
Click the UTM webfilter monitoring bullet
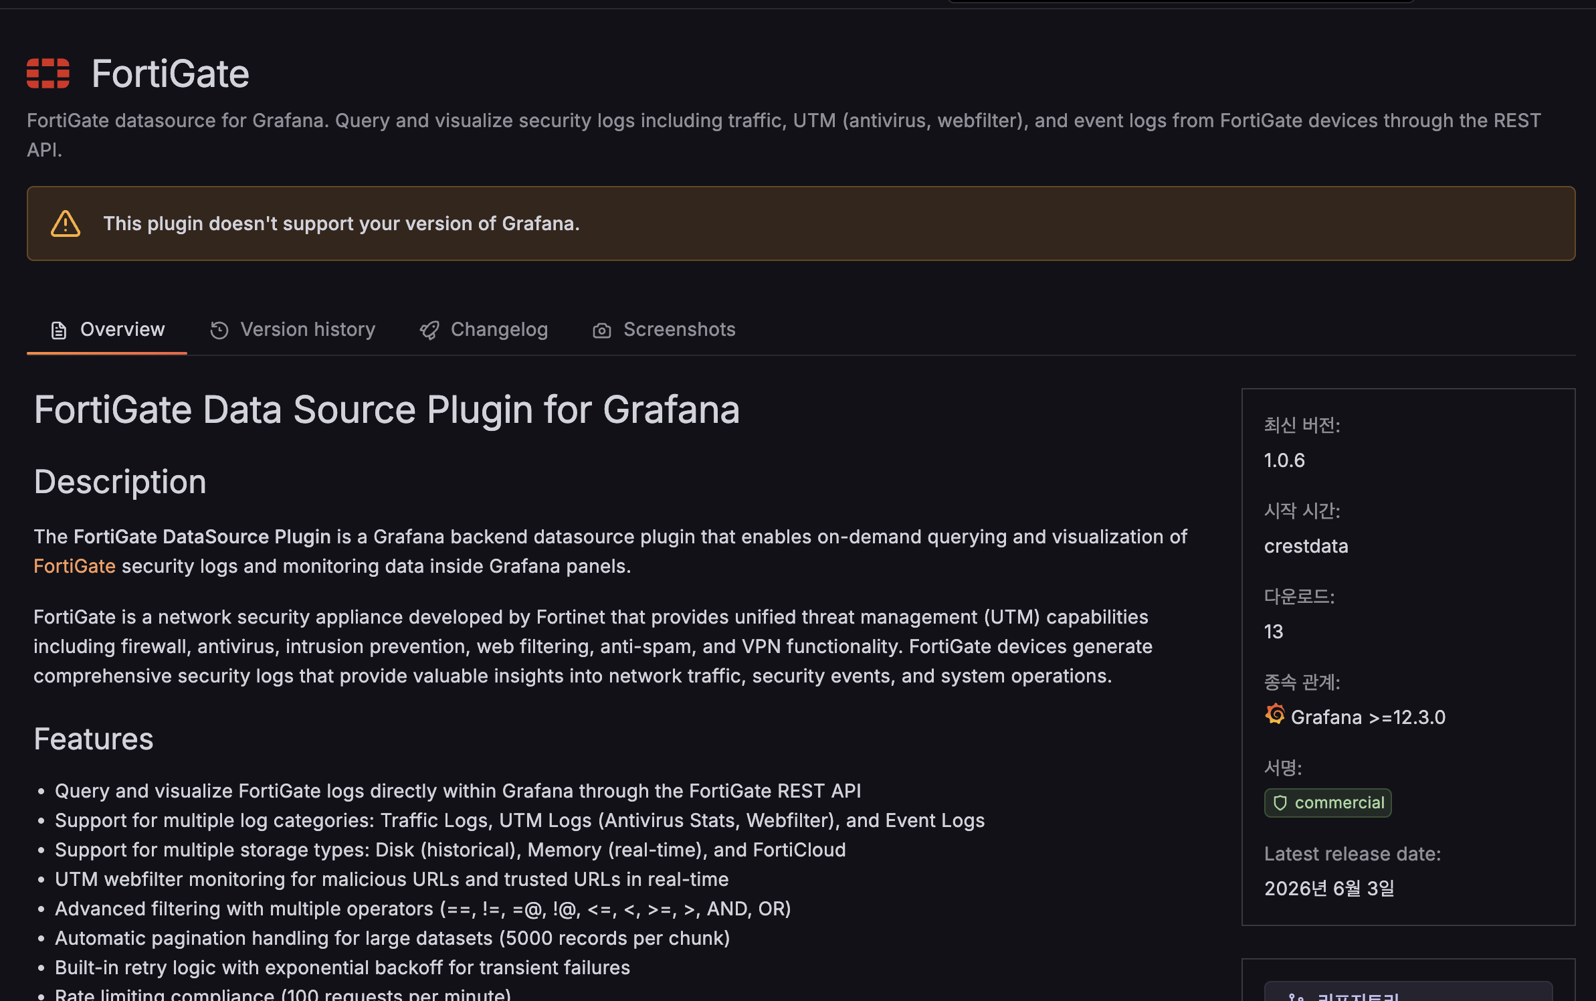pos(391,879)
